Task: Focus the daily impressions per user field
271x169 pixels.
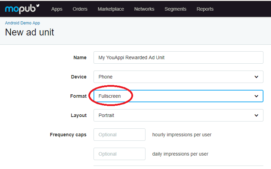Action: pos(119,154)
